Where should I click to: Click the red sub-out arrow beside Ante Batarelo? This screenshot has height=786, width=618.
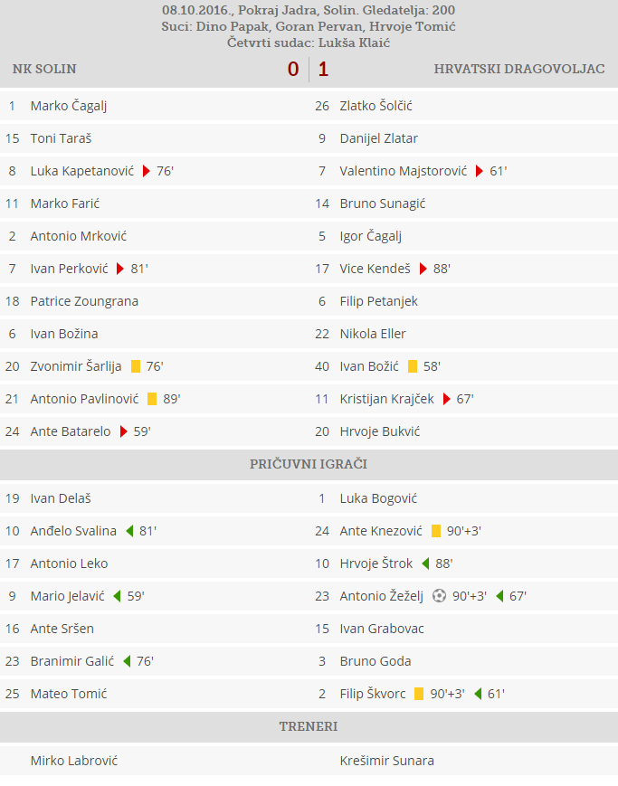[123, 431]
